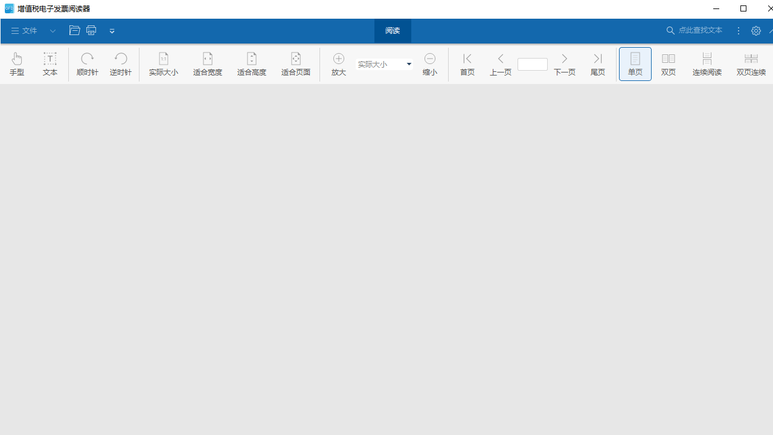Click the page number input box
This screenshot has height=435, width=773.
[533, 64]
